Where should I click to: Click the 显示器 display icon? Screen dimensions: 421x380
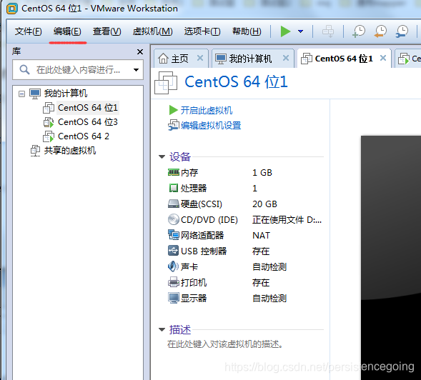[x=174, y=298]
